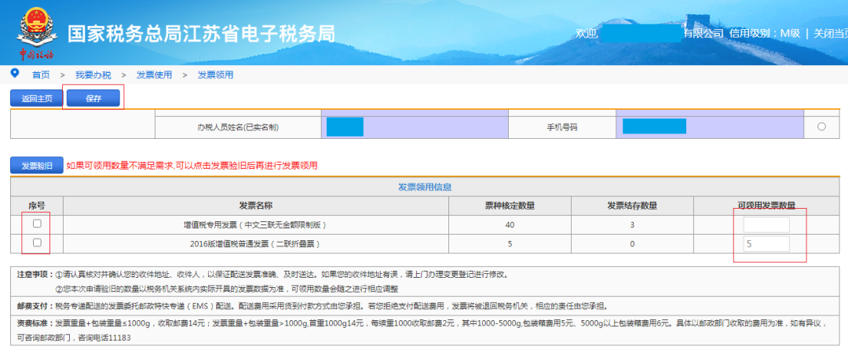Click 2016版增值税普通发票（二联折叠票）cell
This screenshot has height=350, width=848.
255,244
